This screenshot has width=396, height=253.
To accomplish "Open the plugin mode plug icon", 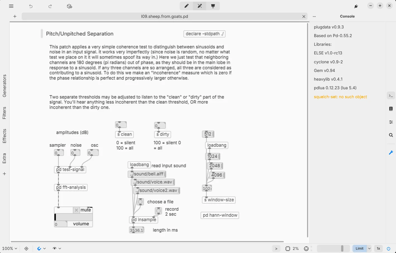I will 356,6.
